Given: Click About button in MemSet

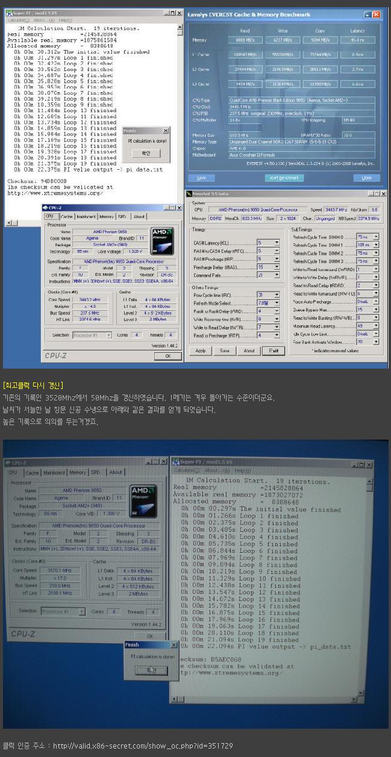Looking at the screenshot, I should pos(249,350).
